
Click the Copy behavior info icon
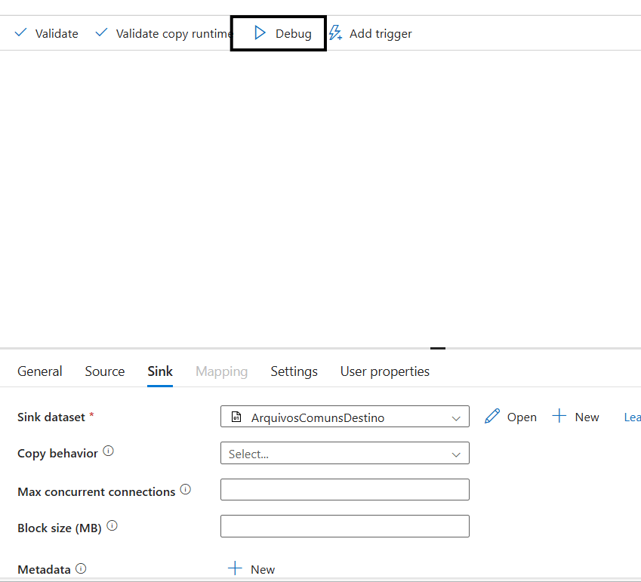(x=108, y=451)
